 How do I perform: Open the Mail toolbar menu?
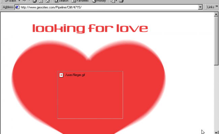point(113,1)
